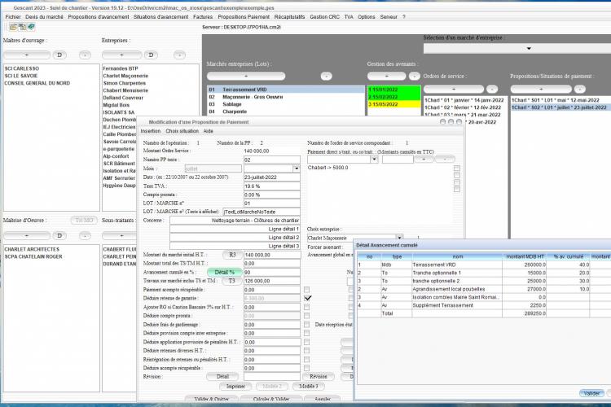The height and width of the screenshot is (407, 611).
Task: Tick Déduire provision compte inter entreprise checkbox
Action: (306, 333)
